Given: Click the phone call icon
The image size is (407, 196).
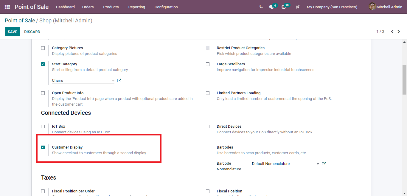Looking at the screenshot, I should [x=261, y=7].
